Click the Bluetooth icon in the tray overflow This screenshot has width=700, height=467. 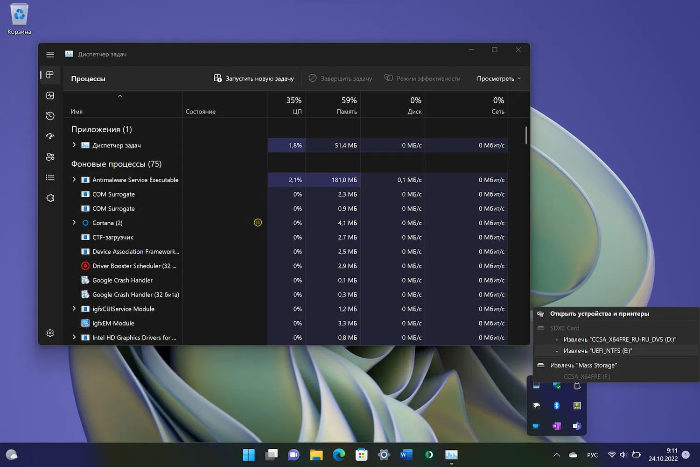tap(556, 405)
